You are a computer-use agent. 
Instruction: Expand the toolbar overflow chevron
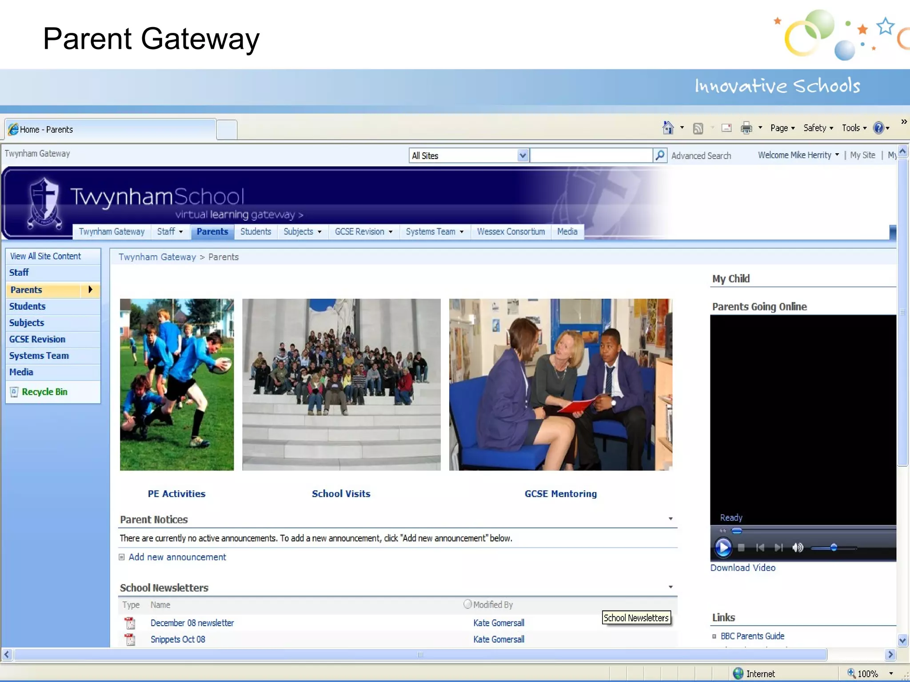[904, 122]
